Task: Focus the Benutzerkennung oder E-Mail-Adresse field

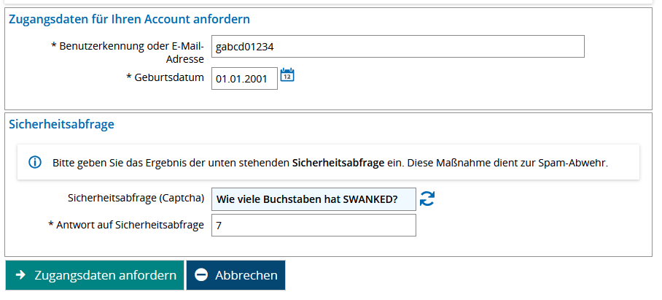Action: pos(397,47)
